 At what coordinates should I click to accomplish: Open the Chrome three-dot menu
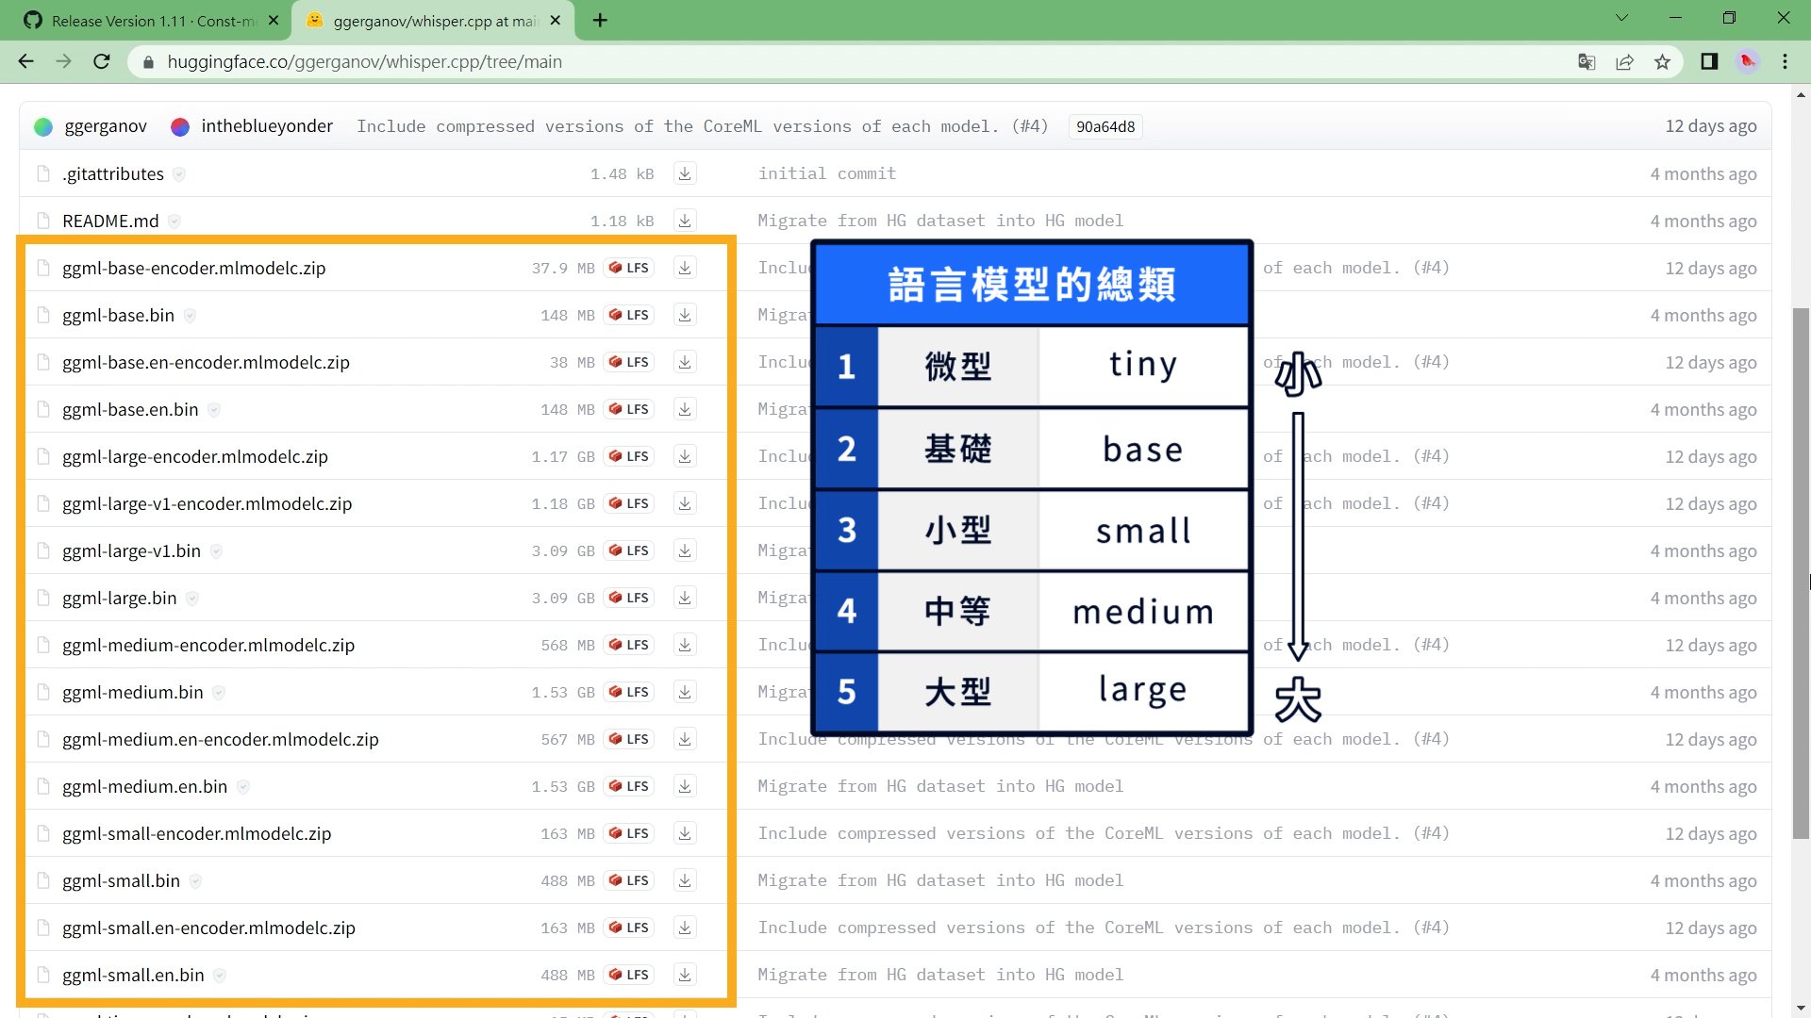1785,61
